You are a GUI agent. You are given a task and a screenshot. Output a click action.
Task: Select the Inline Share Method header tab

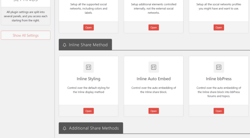coord(85,45)
